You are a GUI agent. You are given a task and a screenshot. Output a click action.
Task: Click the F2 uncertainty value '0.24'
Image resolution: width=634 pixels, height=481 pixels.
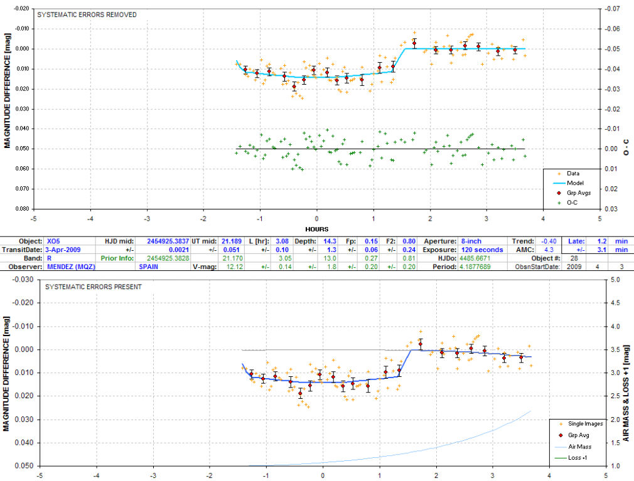pyautogui.click(x=409, y=250)
